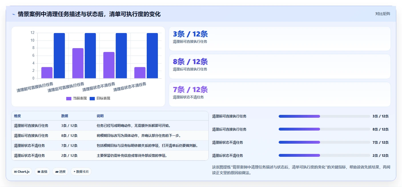
Task: Click progress value 8条 / 12条
Action: (x=381, y=129)
